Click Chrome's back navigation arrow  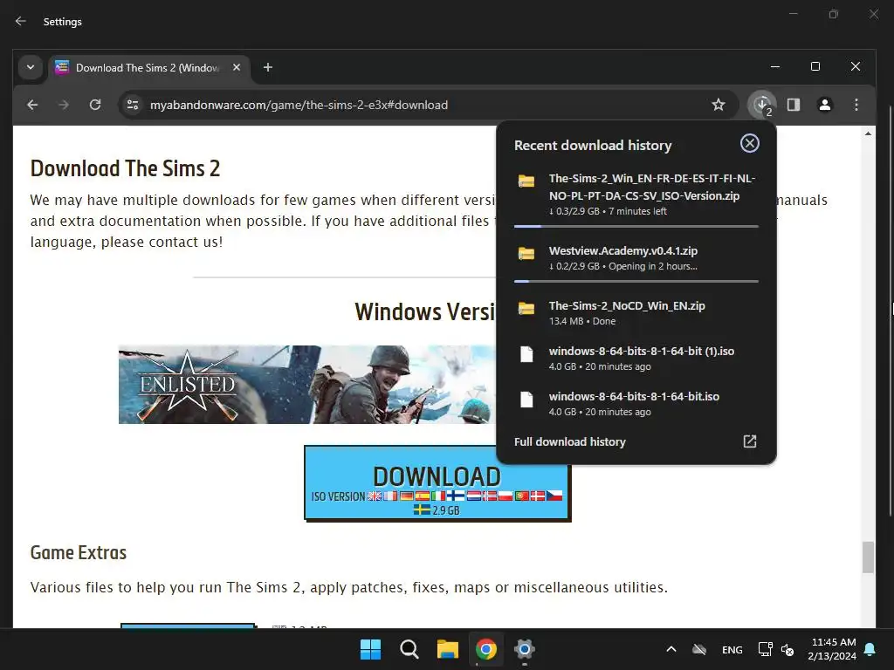tap(32, 105)
